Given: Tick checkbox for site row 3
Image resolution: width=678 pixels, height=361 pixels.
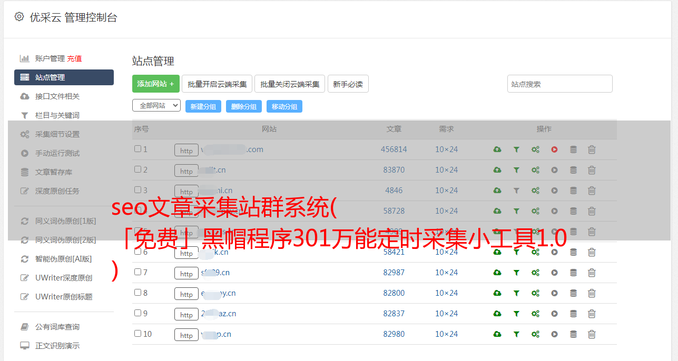Looking at the screenshot, I should click(x=137, y=190).
